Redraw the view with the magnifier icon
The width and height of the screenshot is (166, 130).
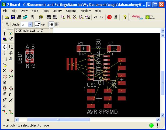click(81, 17)
